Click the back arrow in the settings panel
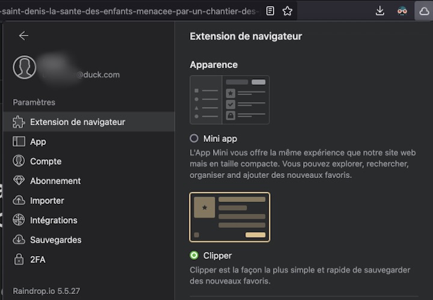The width and height of the screenshot is (433, 300). [23, 36]
